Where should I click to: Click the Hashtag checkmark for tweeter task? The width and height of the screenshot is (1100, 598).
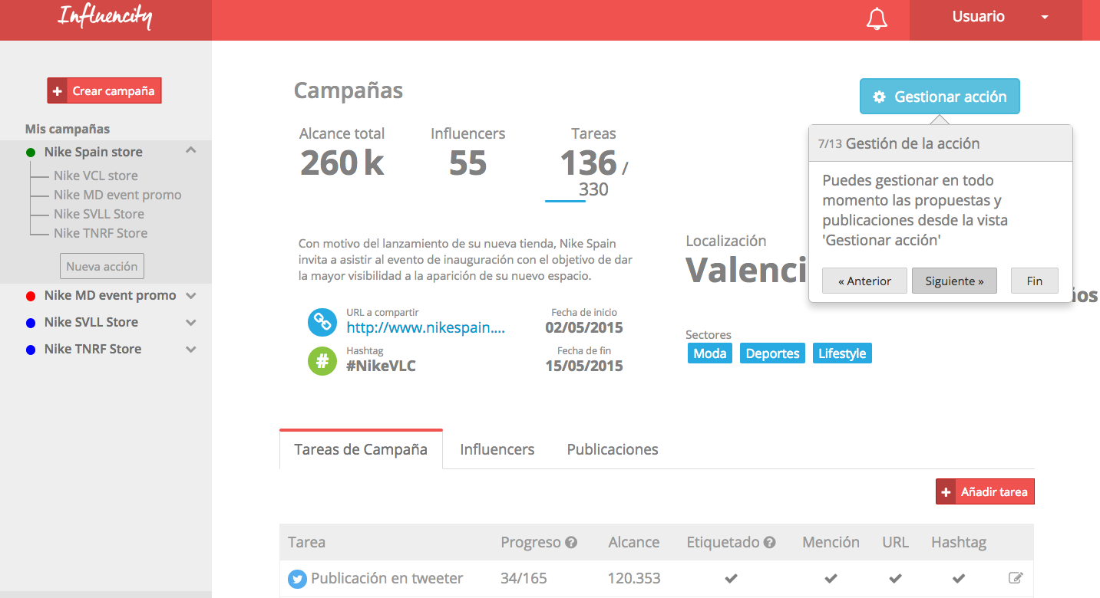tap(958, 579)
